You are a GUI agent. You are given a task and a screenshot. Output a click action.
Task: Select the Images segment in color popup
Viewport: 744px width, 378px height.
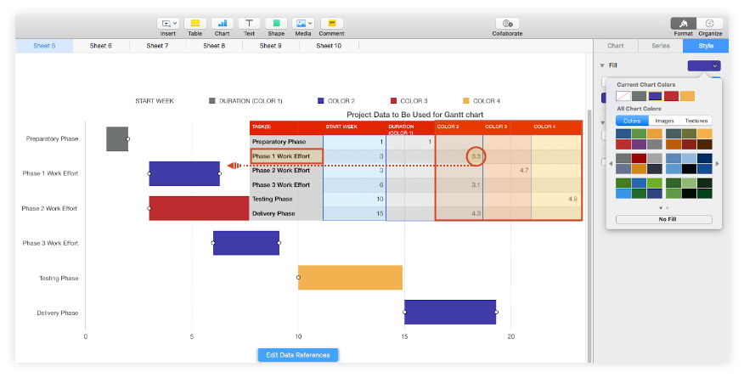tap(664, 121)
